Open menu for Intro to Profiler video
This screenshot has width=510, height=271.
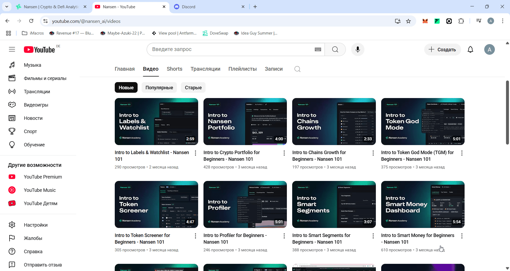coord(284,236)
